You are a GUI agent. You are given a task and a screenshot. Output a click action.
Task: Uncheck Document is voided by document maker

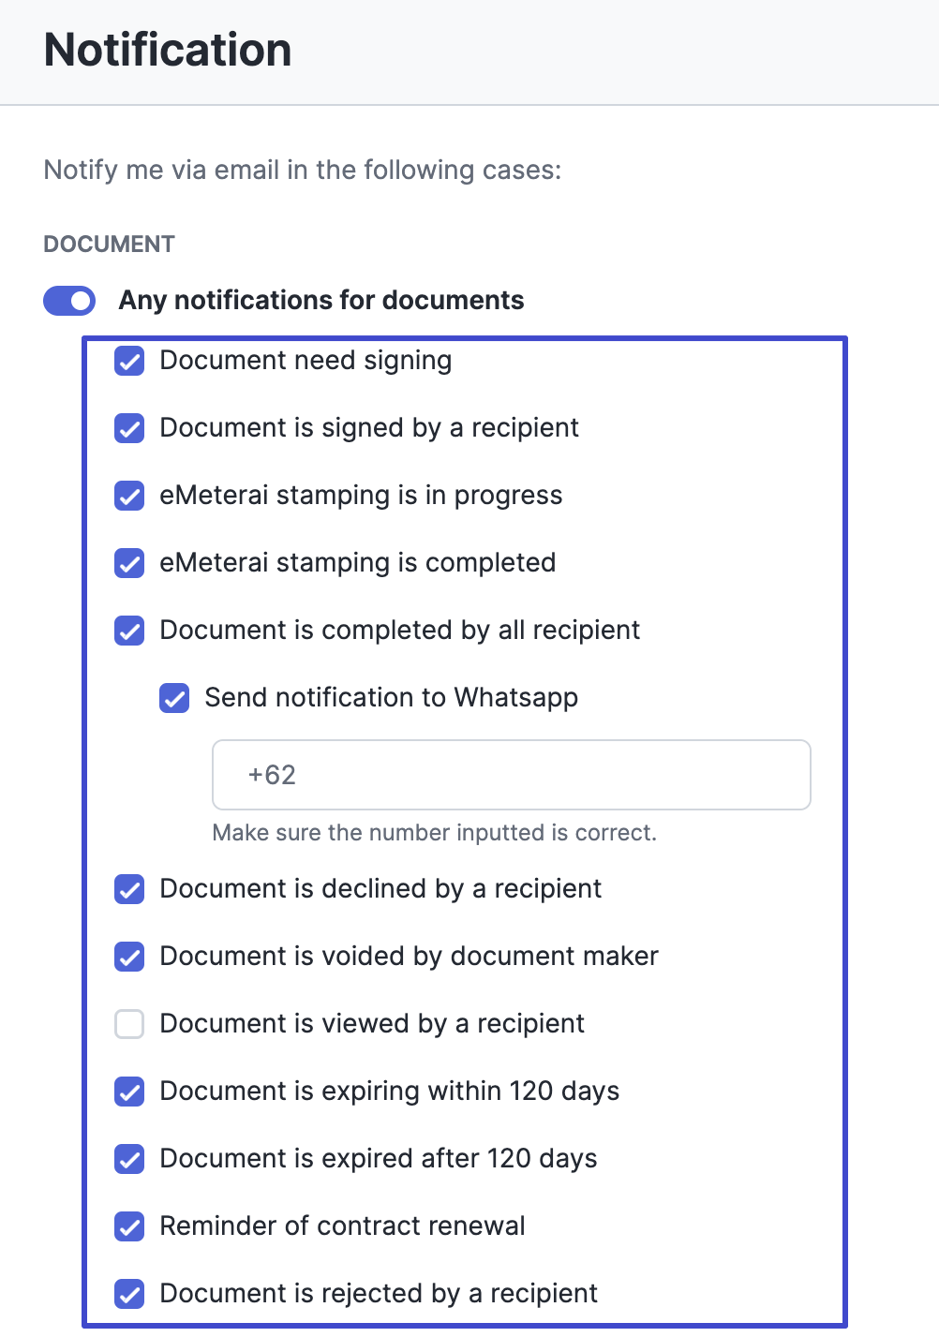(129, 957)
